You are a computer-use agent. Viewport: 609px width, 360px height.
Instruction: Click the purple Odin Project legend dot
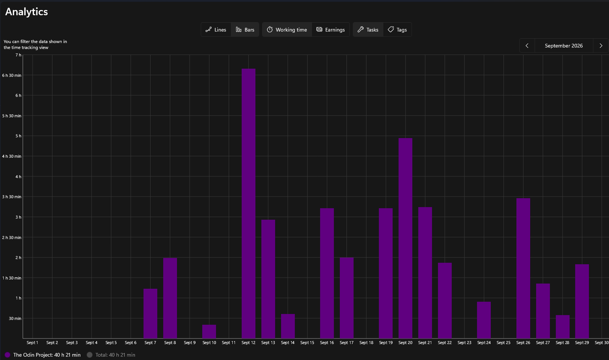pyautogui.click(x=7, y=355)
